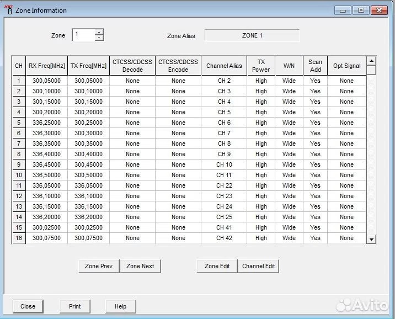Click the Scan Add column header
The height and width of the screenshot is (319, 395).
[315, 66]
